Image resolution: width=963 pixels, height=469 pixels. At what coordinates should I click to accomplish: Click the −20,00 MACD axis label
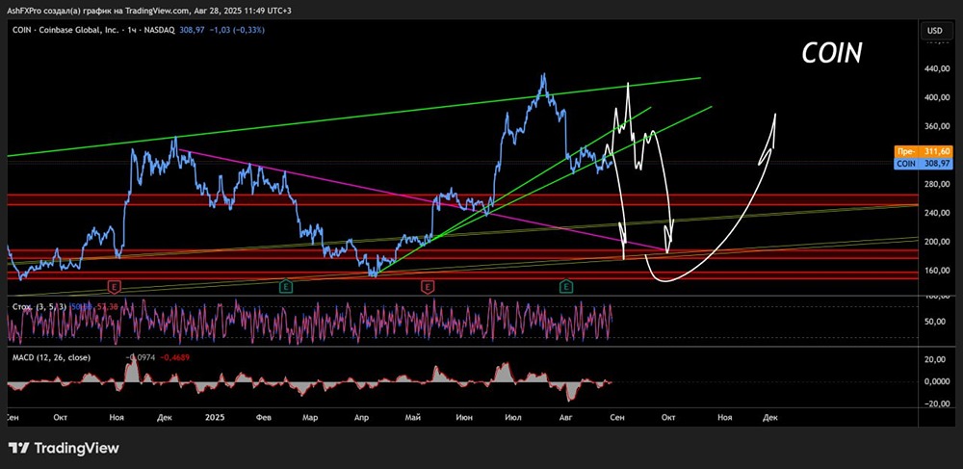[937, 404]
